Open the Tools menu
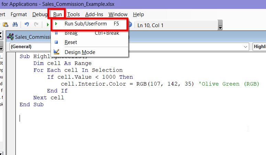Image resolution: width=266 pixels, height=155 pixels. tap(74, 14)
